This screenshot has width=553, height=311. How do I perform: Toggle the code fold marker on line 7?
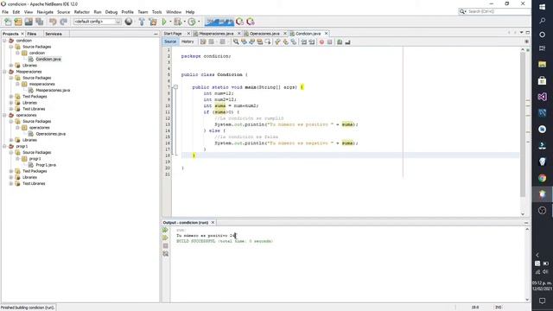(175, 86)
